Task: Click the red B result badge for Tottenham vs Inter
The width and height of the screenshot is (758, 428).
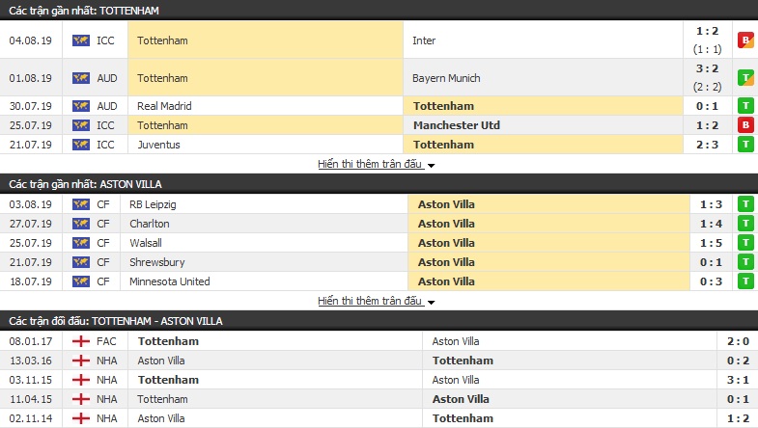Action: pos(745,40)
